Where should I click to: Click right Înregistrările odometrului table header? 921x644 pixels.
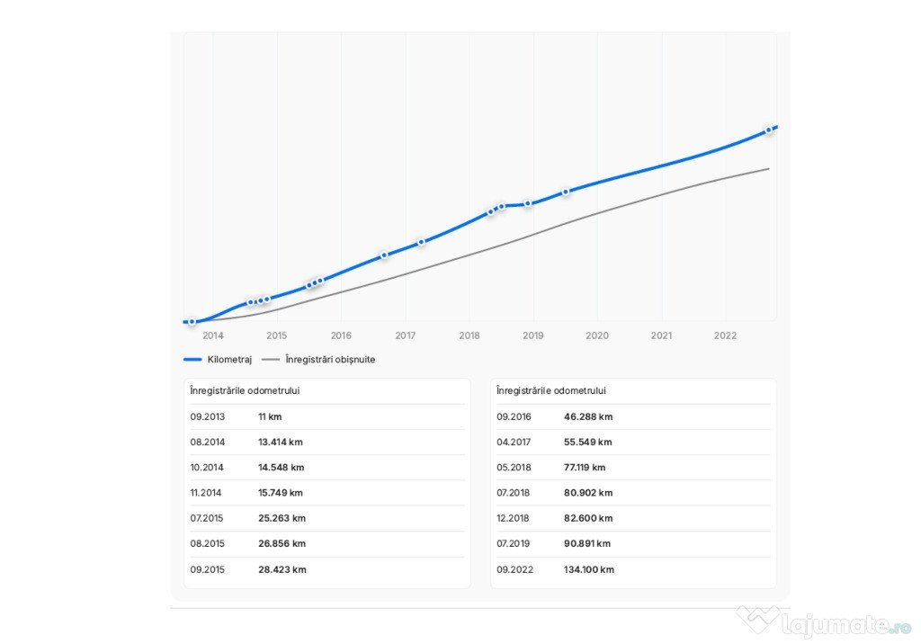coord(551,390)
